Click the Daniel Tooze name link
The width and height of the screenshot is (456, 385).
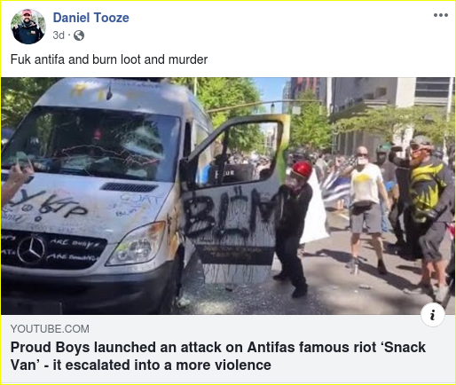pyautogui.click(x=90, y=18)
